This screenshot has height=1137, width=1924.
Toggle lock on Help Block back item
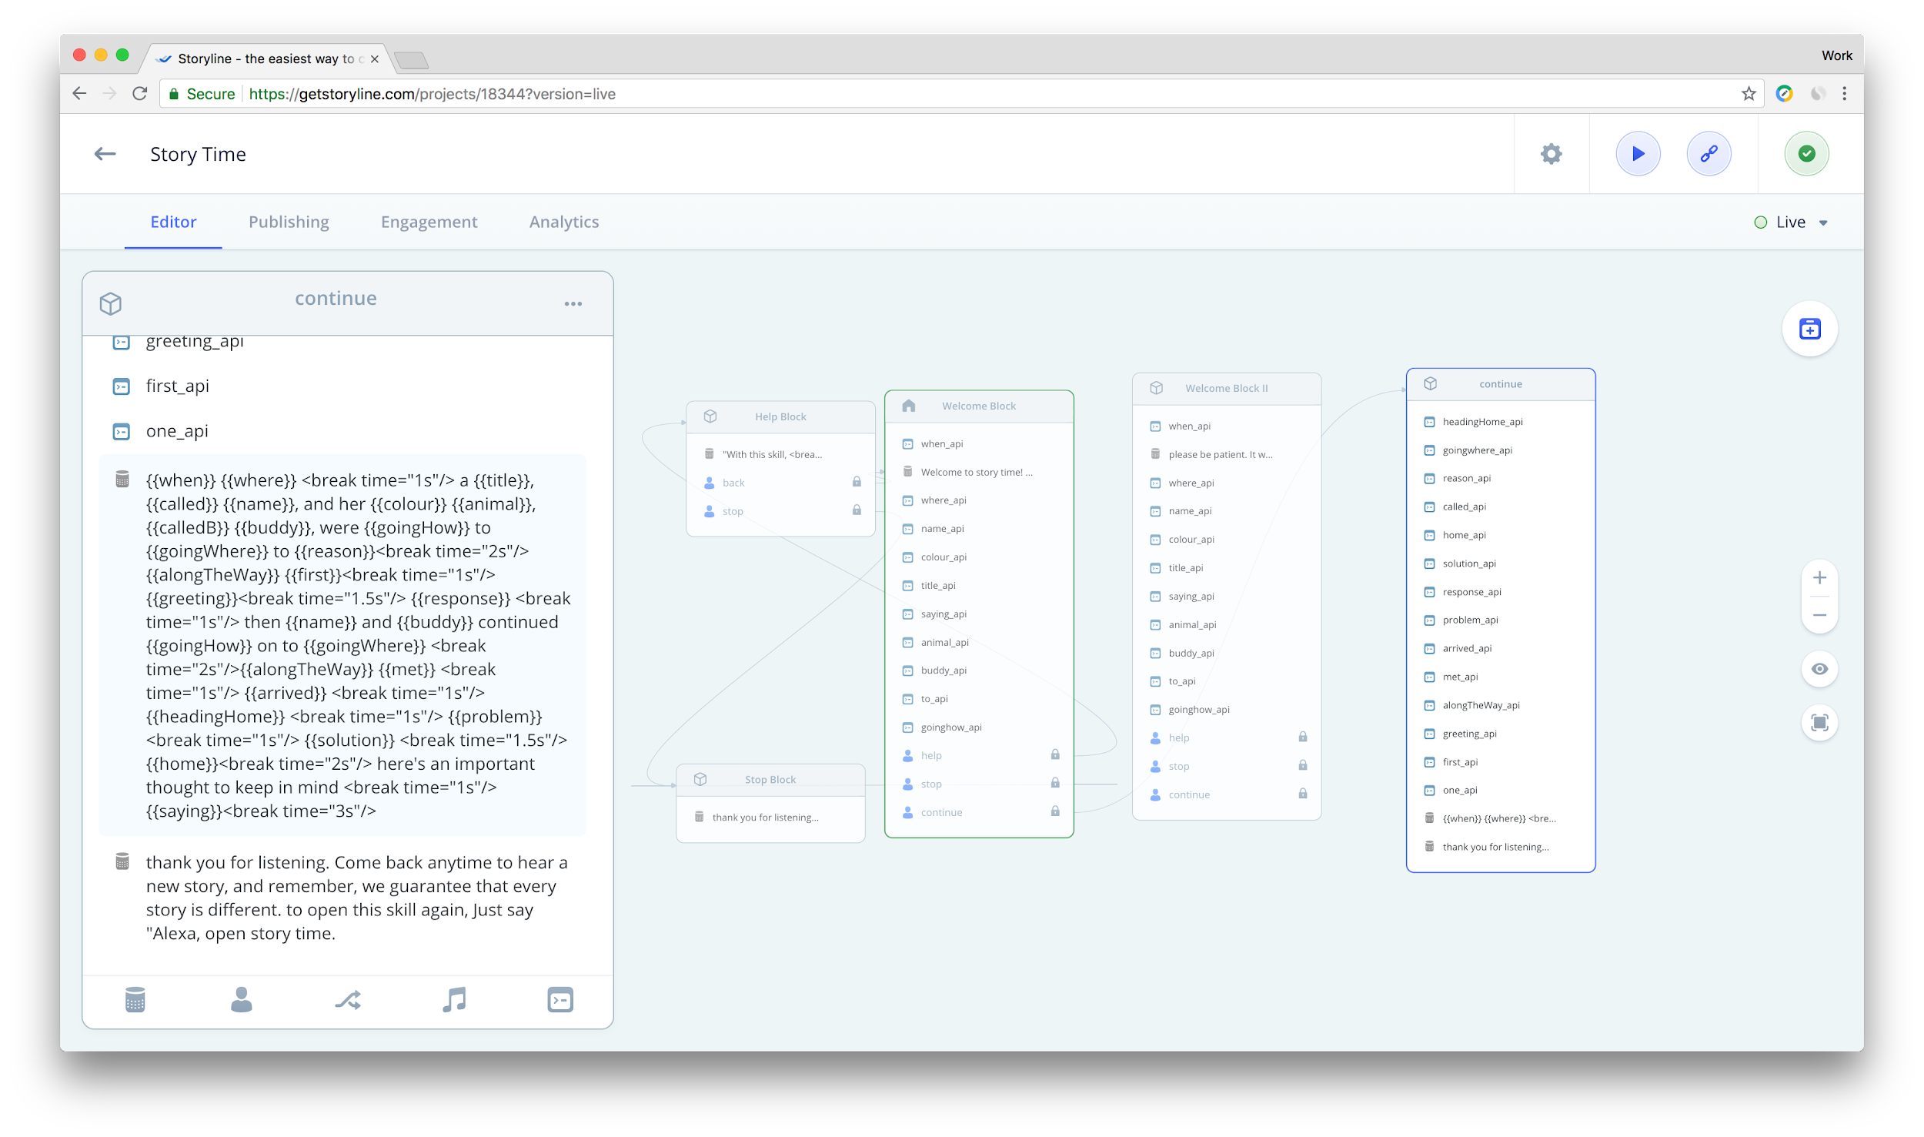(857, 482)
